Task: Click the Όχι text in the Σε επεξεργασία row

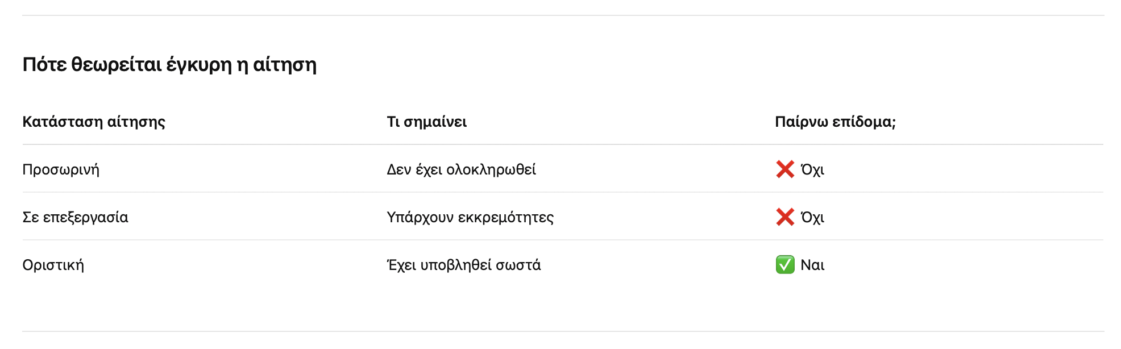Action: 812,217
